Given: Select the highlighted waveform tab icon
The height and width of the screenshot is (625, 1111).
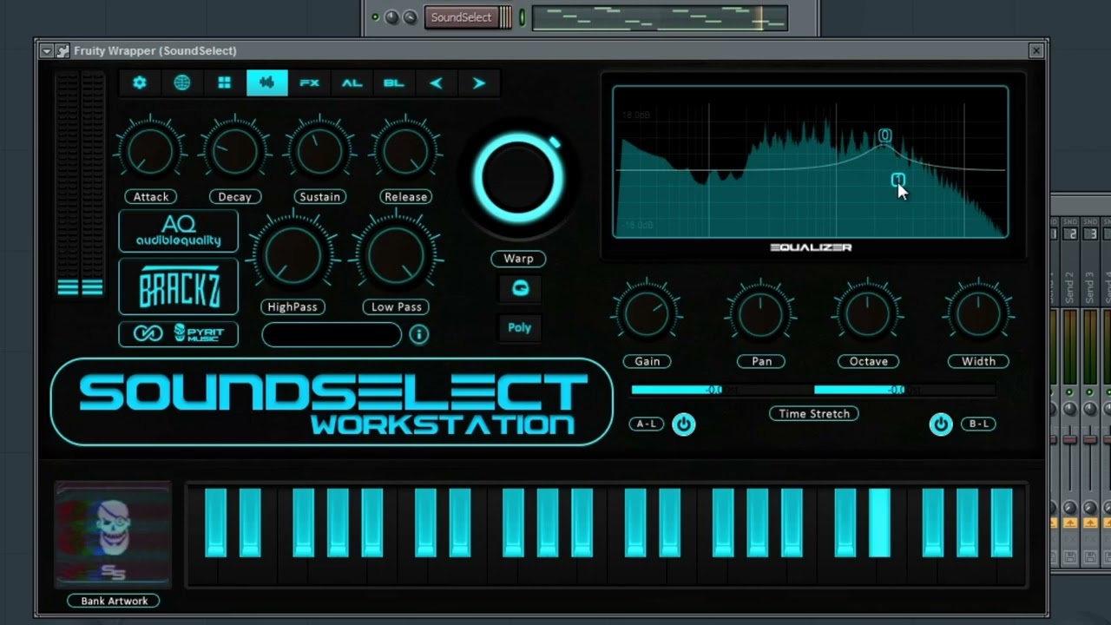Looking at the screenshot, I should tap(266, 83).
